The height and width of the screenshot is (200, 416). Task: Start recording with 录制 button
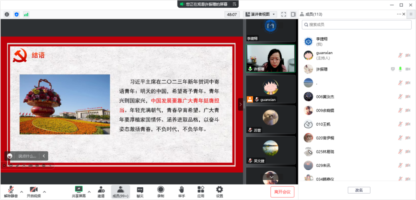[x=161, y=191]
